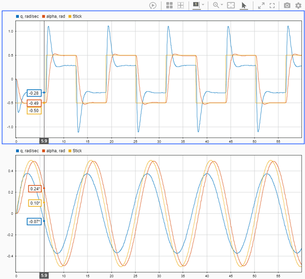Open the data cursors dropdown arrow
The height and width of the screenshot is (279, 305).
pos(203,4)
